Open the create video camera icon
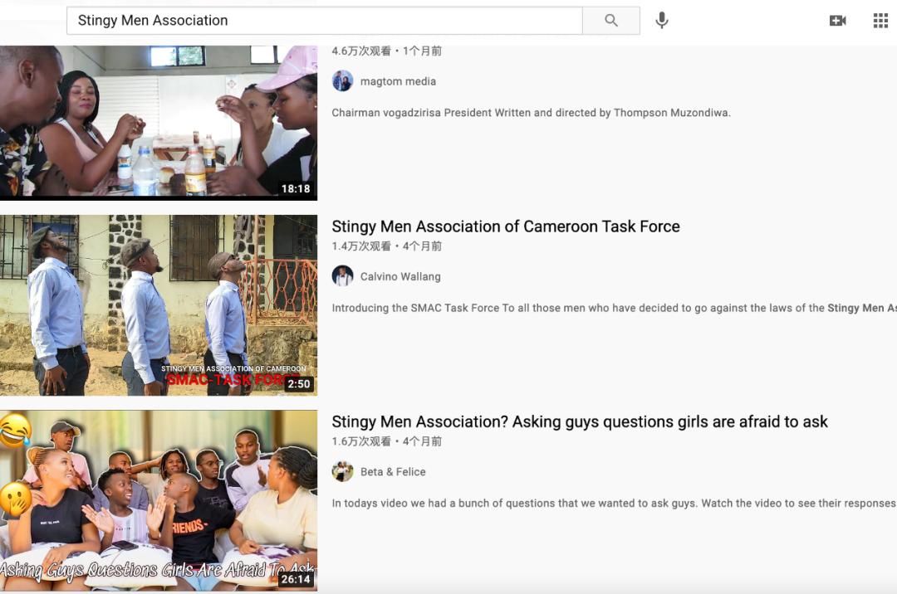 837,21
